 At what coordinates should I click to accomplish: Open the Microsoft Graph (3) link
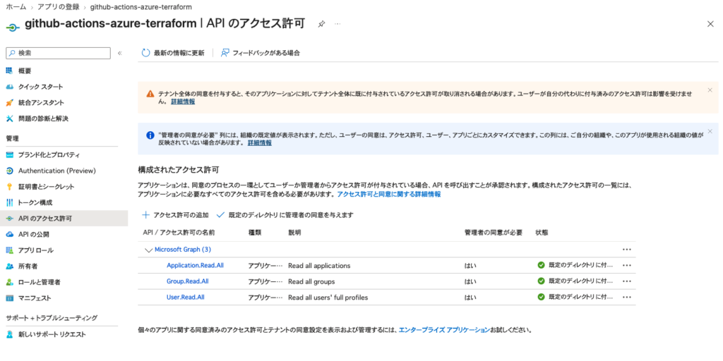click(x=183, y=250)
